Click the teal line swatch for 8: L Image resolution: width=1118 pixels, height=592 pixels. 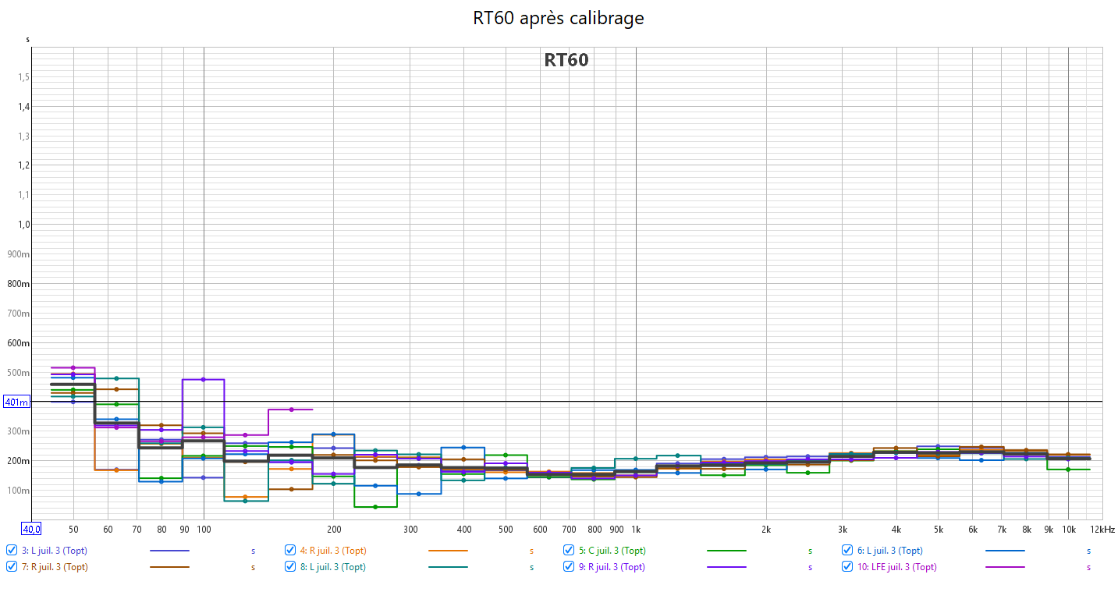pos(448,567)
